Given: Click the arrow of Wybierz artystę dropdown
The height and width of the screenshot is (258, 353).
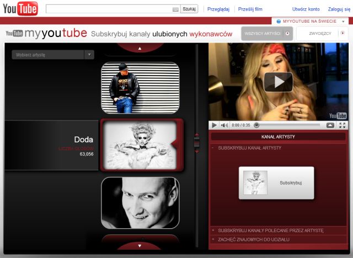Looking at the screenshot, I should [89, 55].
